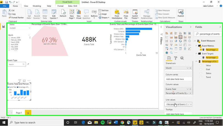The width and height of the screenshot is (223, 126).
Task: Switch to the View ribbon tab
Action: (26, 6)
